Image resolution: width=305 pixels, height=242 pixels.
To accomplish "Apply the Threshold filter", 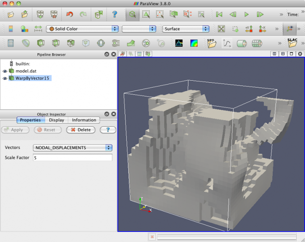I will pos(71,43).
